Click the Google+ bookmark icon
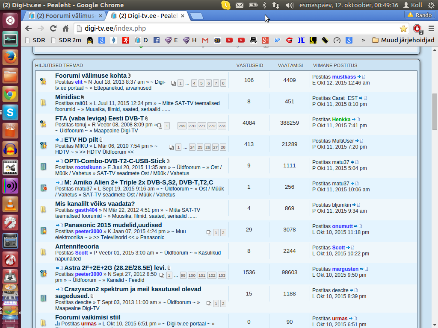 tap(265, 40)
